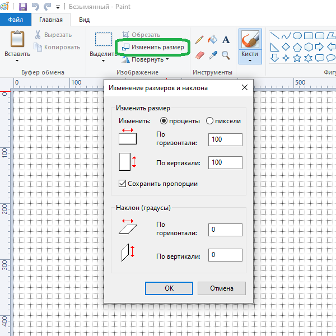Click the Paint application icon in title bar
The height and width of the screenshot is (336, 336).
(x=4, y=6)
